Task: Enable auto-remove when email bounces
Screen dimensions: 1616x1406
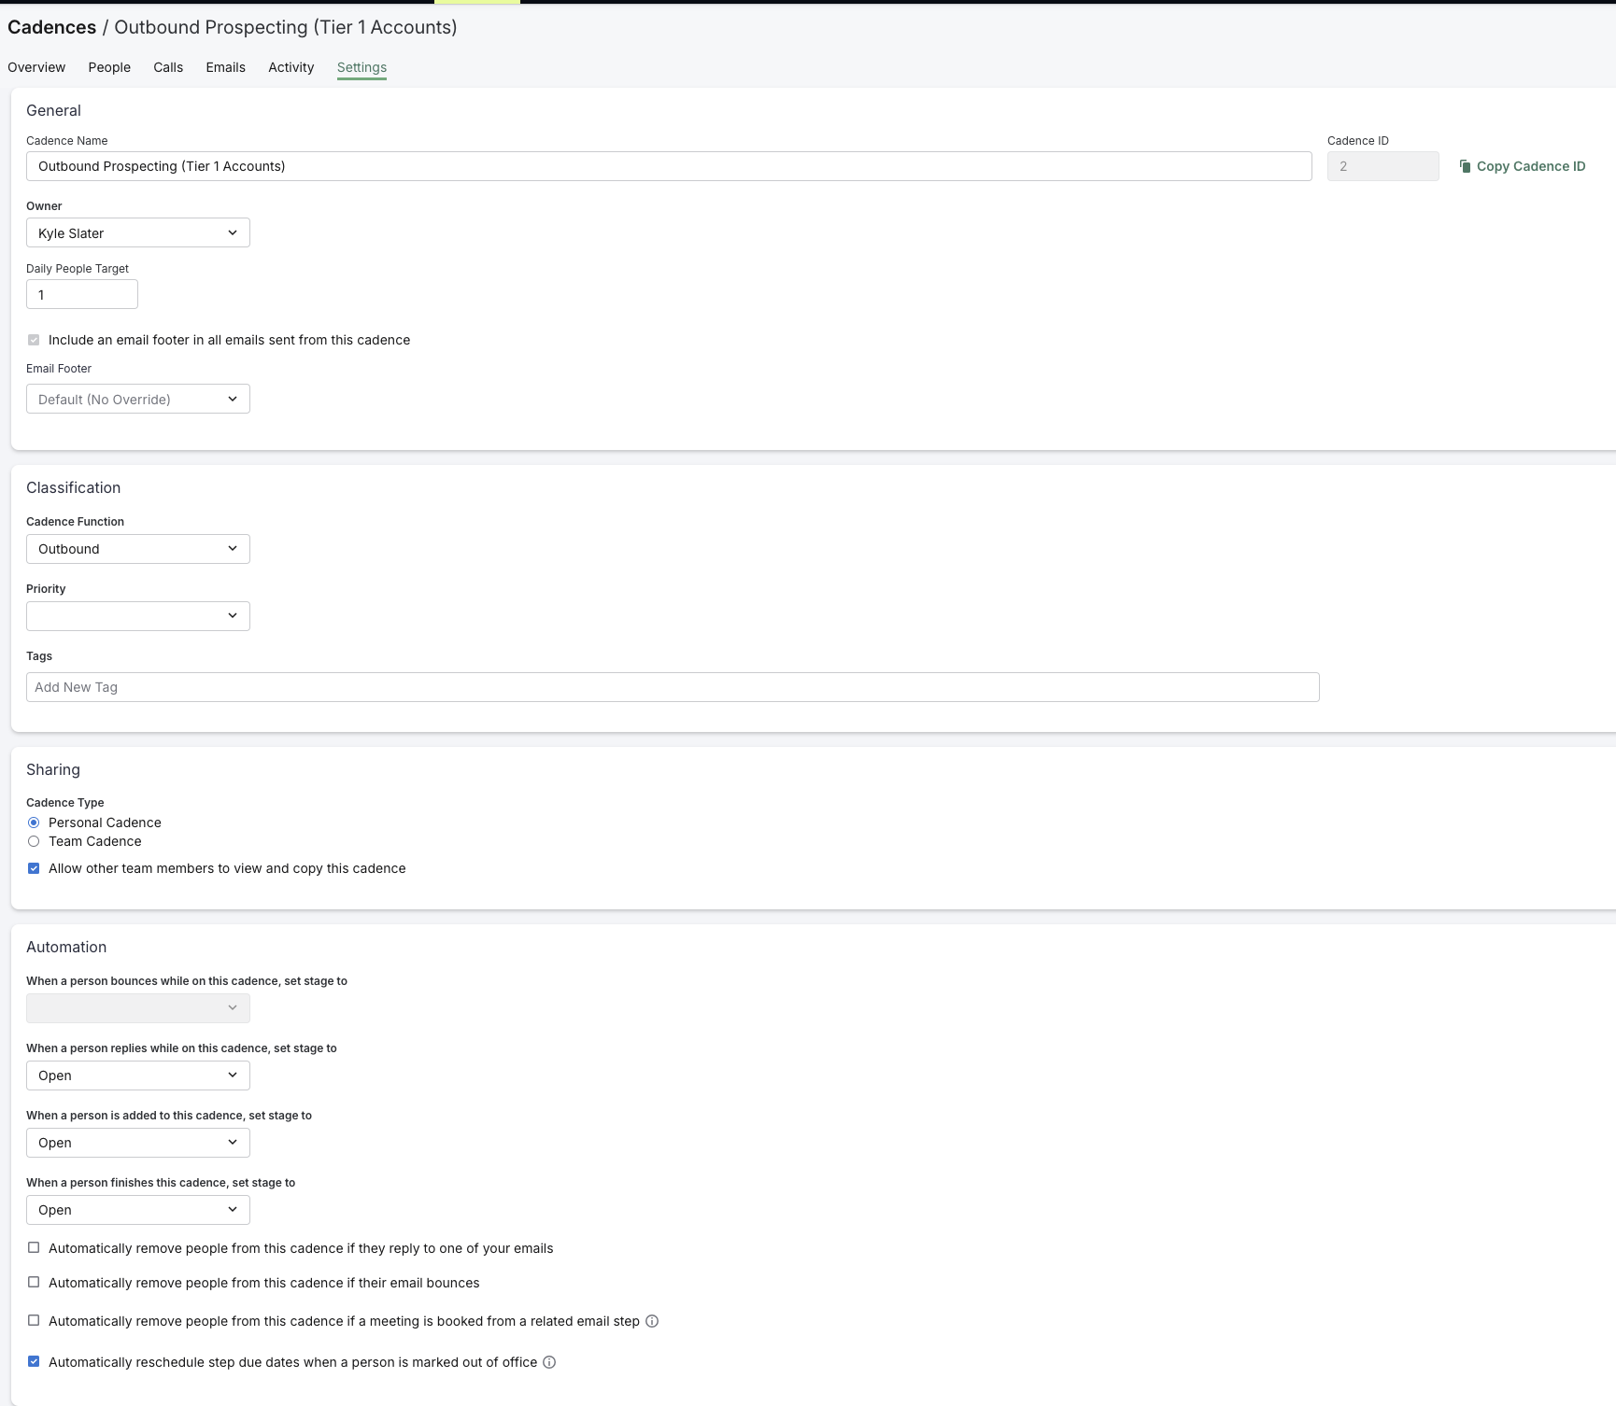Action: (34, 1283)
